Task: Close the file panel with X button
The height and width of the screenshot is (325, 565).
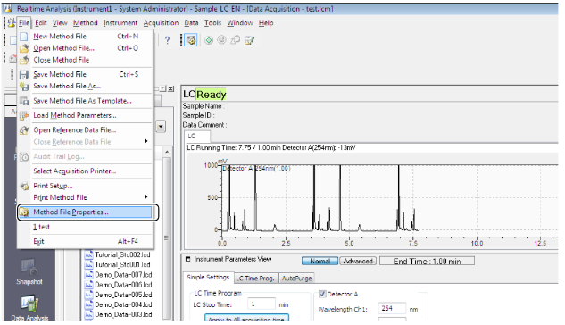Action: pyautogui.click(x=170, y=88)
